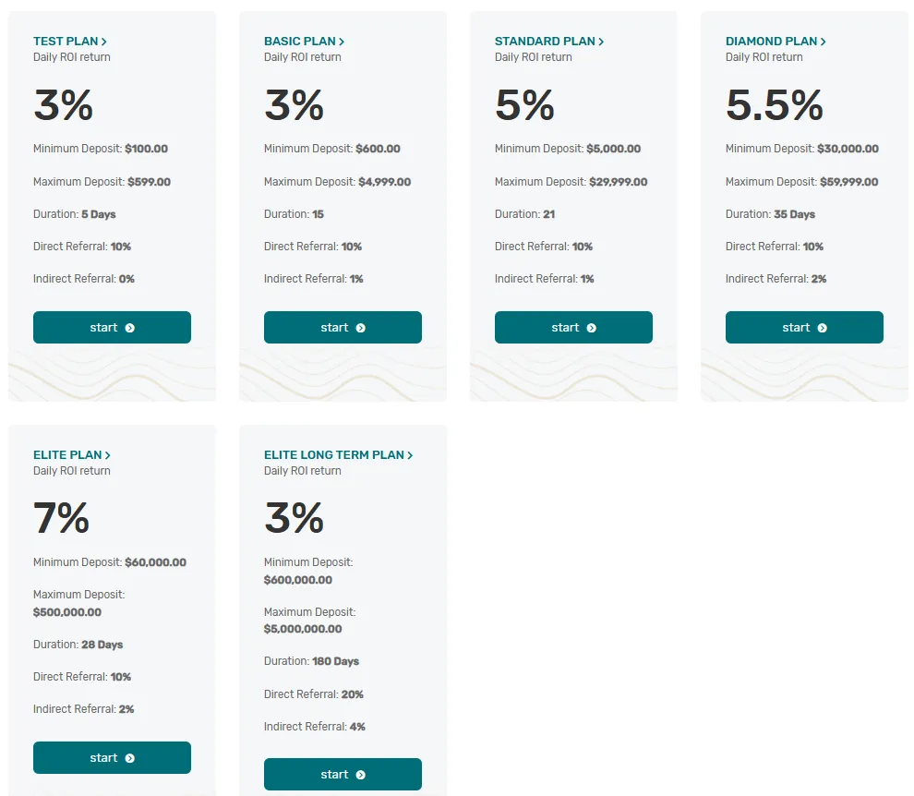Image resolution: width=914 pixels, height=796 pixels.
Task: Open the TEST PLAN heading link
Action: coord(66,42)
